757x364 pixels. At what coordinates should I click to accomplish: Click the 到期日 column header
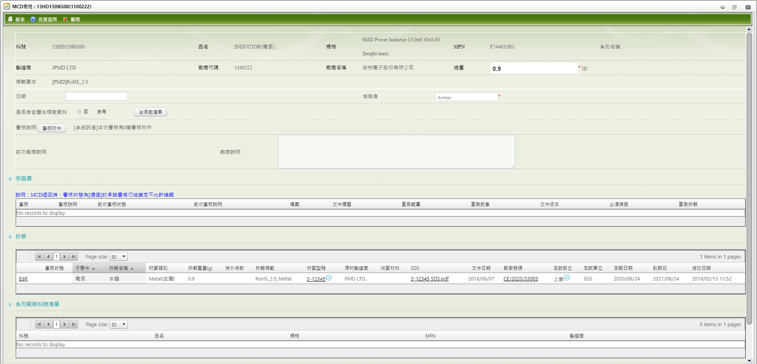660,268
